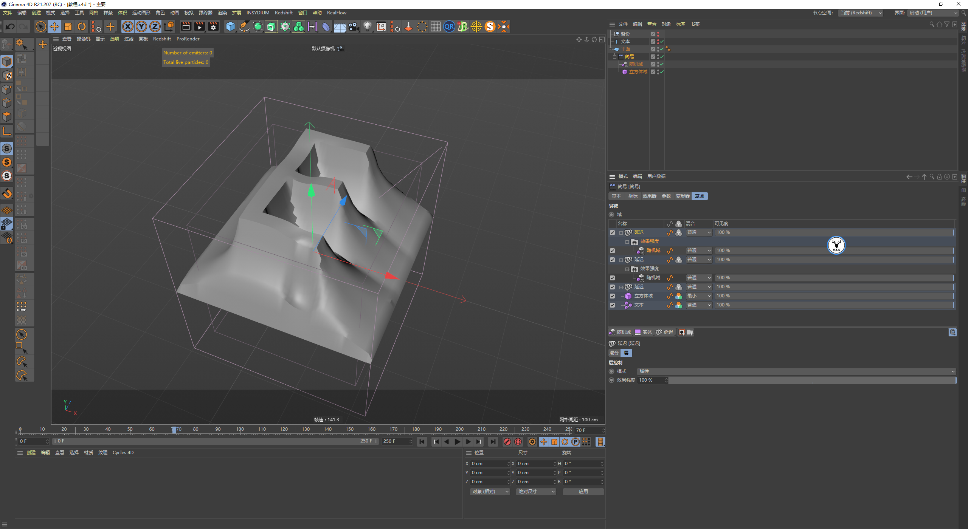
Task: Disable the first 延迟 layer checkbox
Action: tap(612, 233)
